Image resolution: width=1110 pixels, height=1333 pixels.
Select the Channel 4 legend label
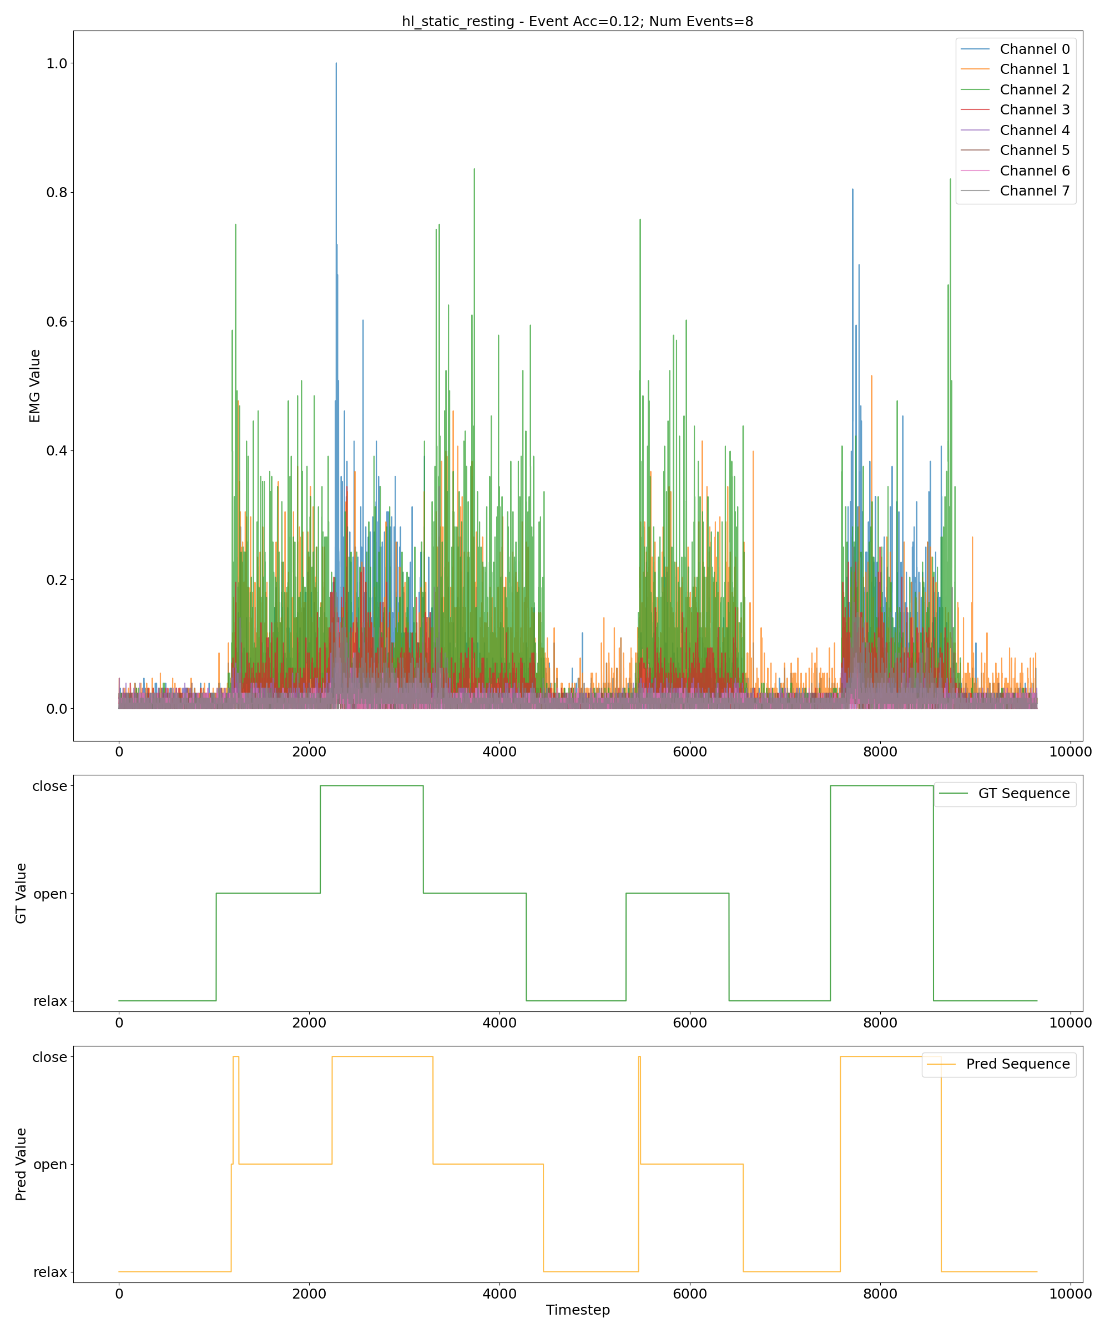[x=1034, y=130]
